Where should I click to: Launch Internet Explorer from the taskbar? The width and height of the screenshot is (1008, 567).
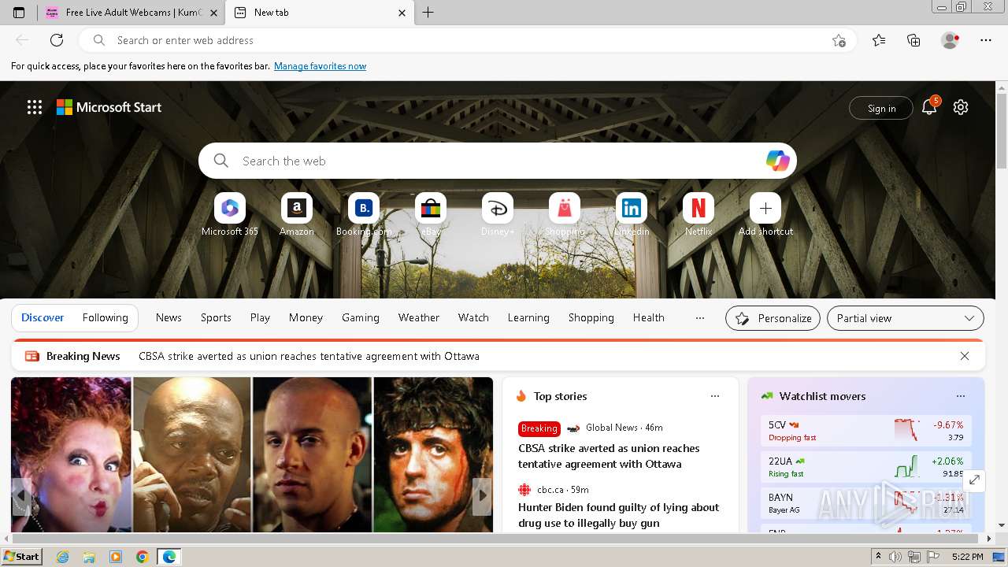tap(63, 557)
